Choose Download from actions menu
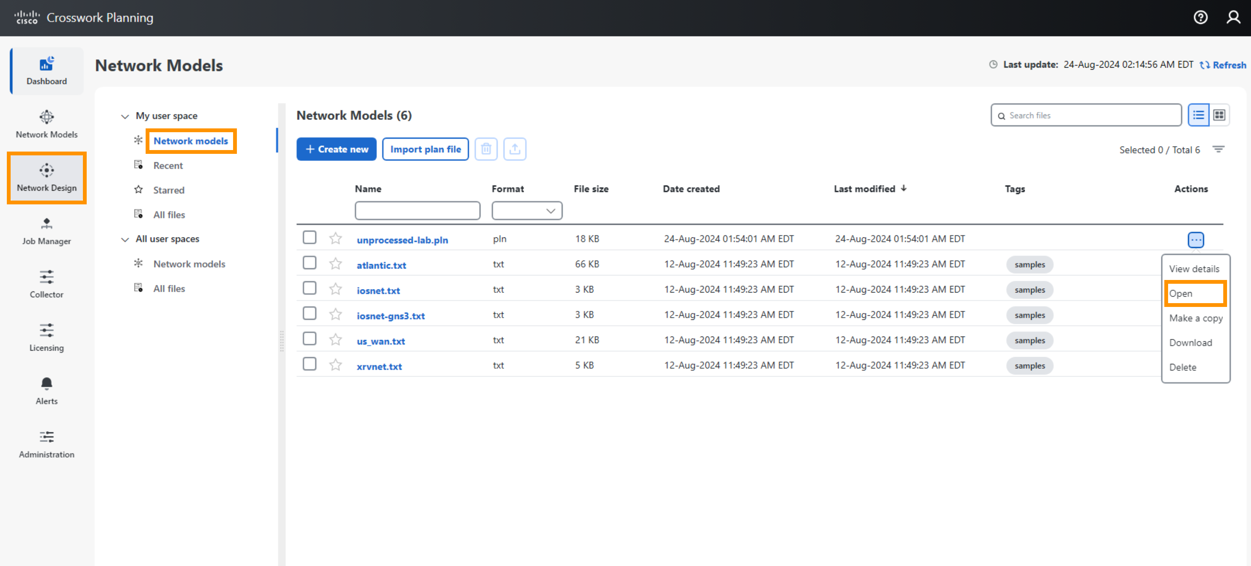 click(1190, 342)
